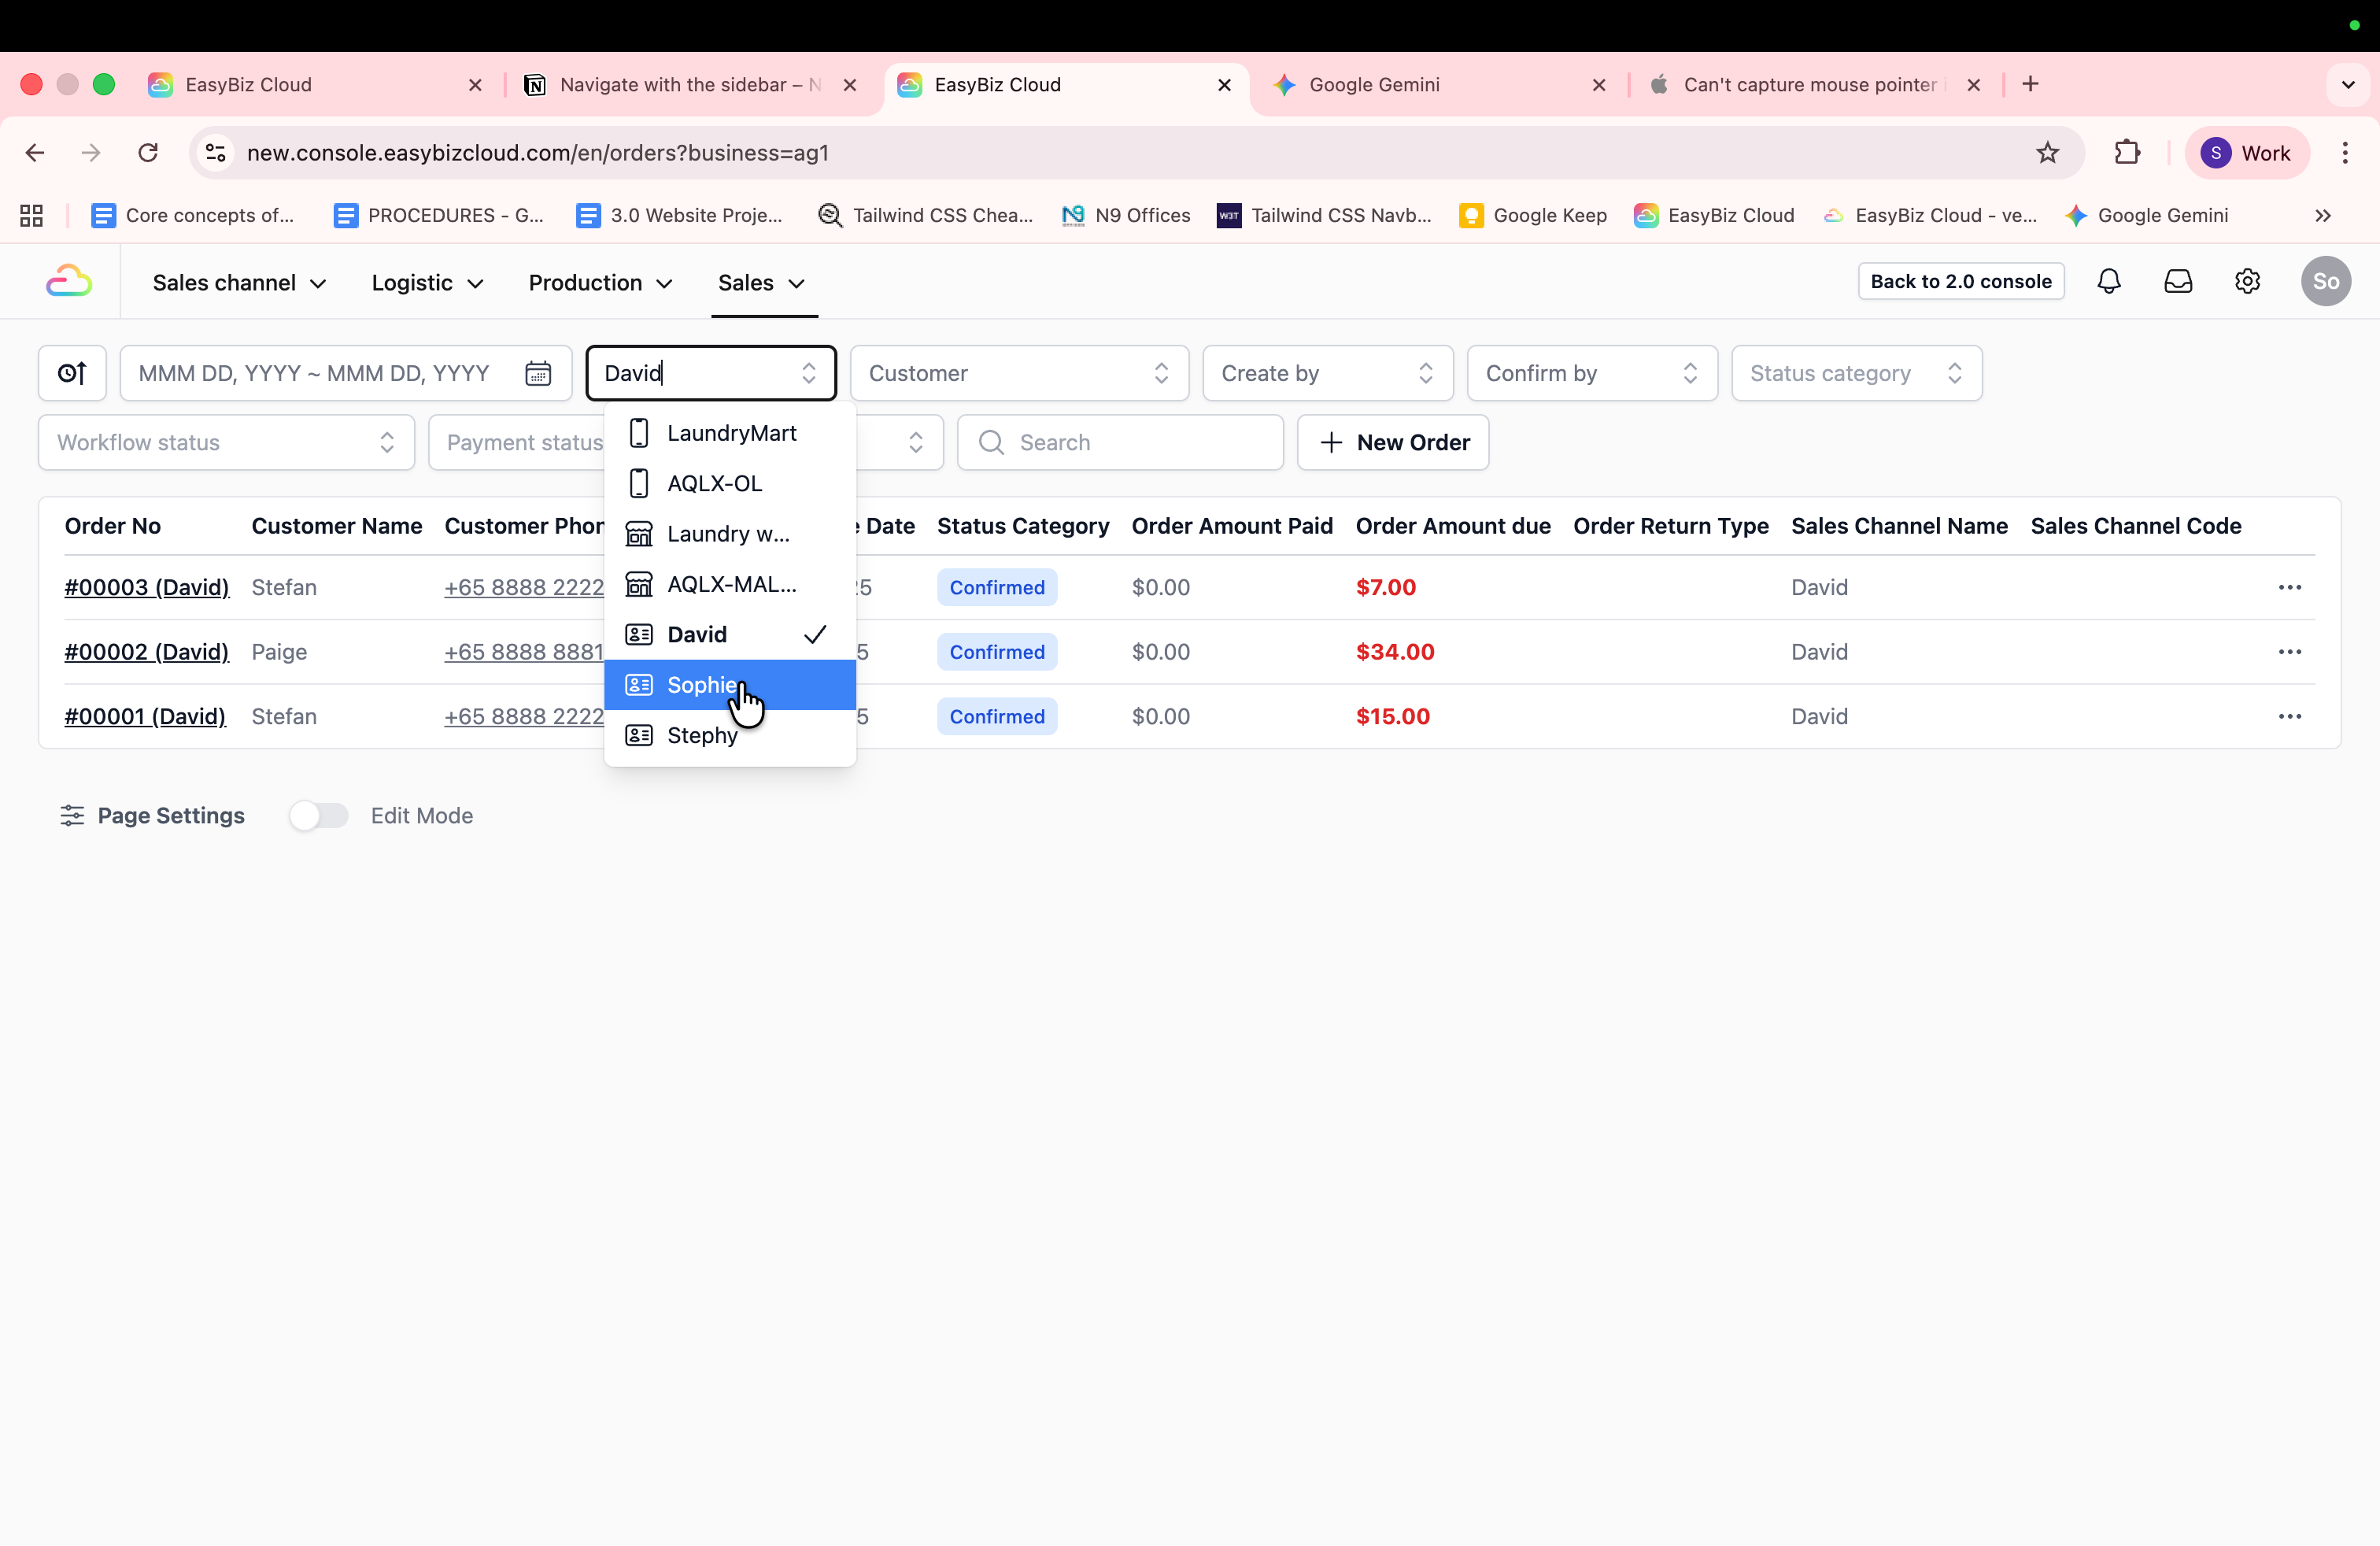The width and height of the screenshot is (2380, 1546).
Task: Bookmark this page with the star icon
Action: [x=2047, y=153]
